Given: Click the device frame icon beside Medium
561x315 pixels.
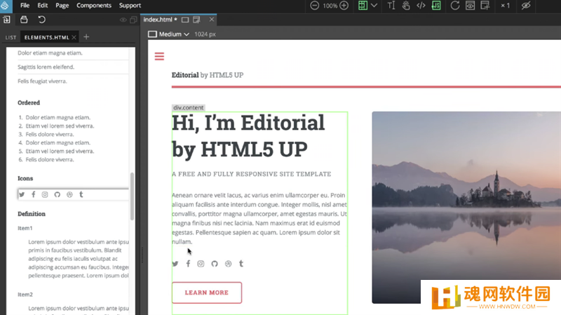Looking at the screenshot, I should 152,34.
